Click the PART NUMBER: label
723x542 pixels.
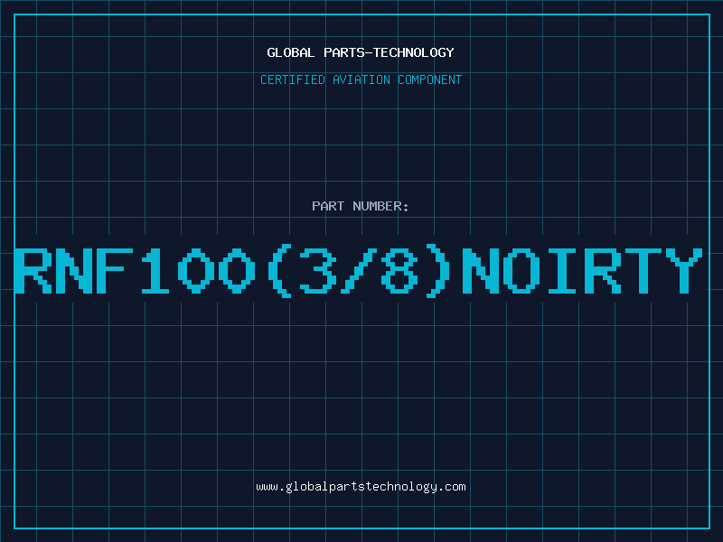(x=361, y=206)
